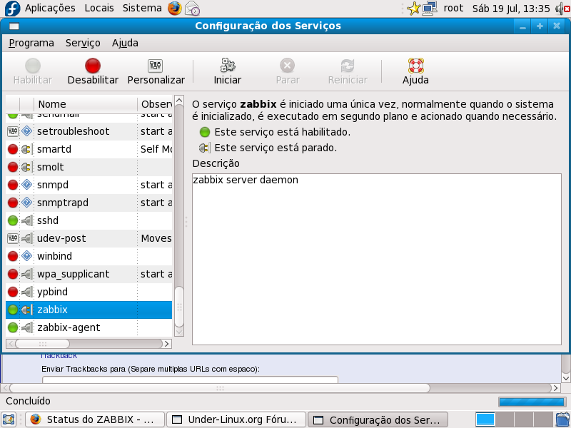Click the zabbix server daemon description box
571x428 pixels.
coord(377,259)
